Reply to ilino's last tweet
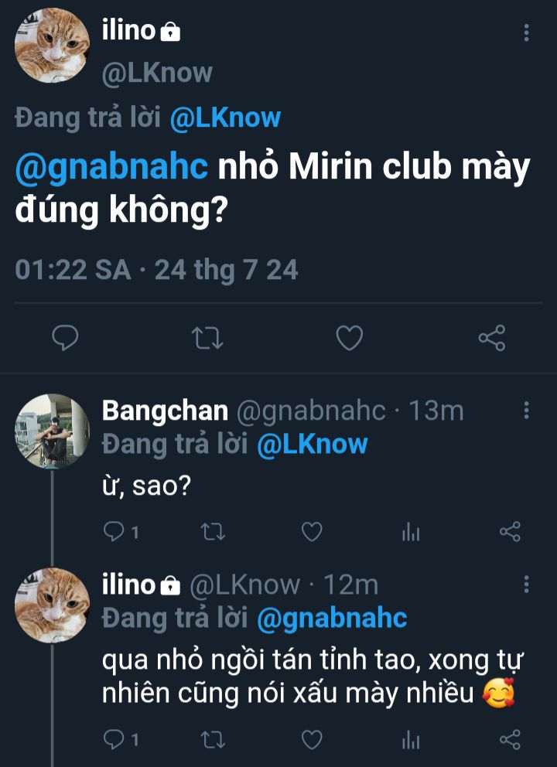 (x=114, y=740)
